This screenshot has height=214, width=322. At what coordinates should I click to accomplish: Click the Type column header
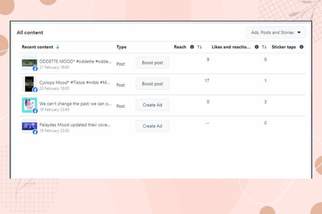coord(121,47)
